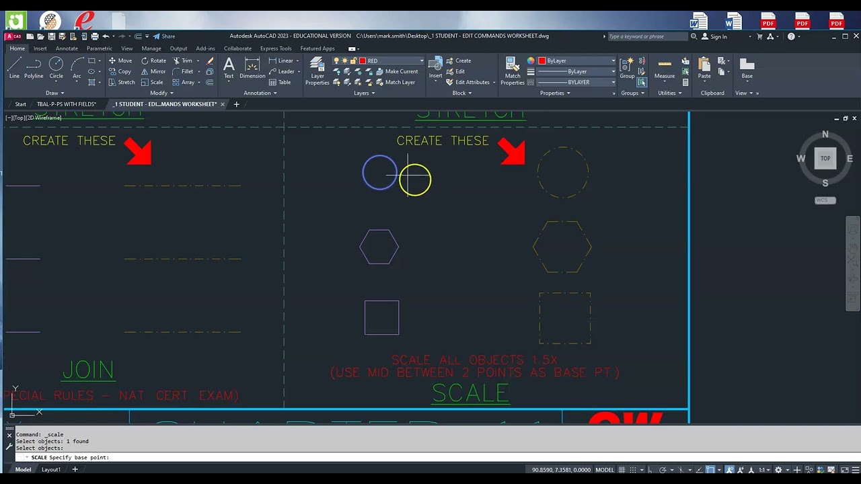Image resolution: width=861 pixels, height=484 pixels.
Task: Expand the Modify panel
Action: point(161,93)
